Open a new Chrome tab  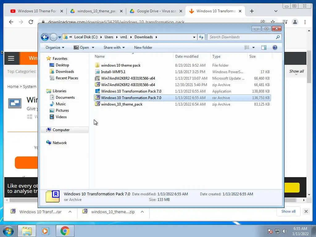[252, 11]
